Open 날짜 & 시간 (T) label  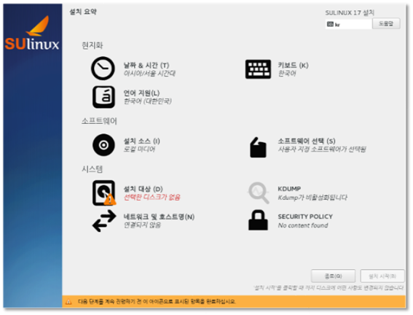(146, 65)
